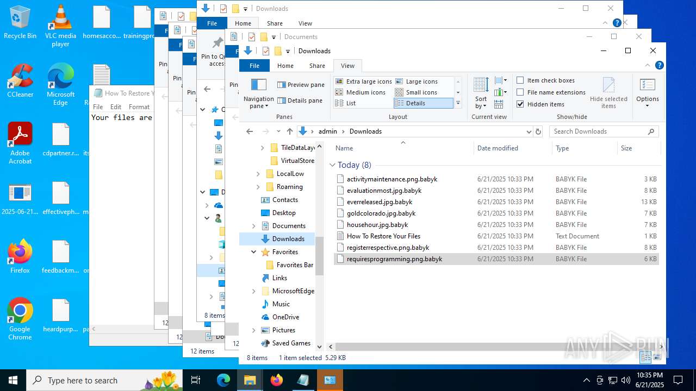Screen dimensions: 696x391
Task: Click the Help question mark icon
Action: pyautogui.click(x=659, y=66)
